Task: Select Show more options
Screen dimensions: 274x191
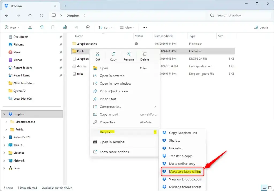Action: tap(124, 152)
